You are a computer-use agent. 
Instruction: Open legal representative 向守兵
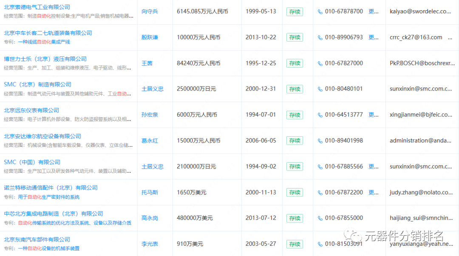coord(150,11)
